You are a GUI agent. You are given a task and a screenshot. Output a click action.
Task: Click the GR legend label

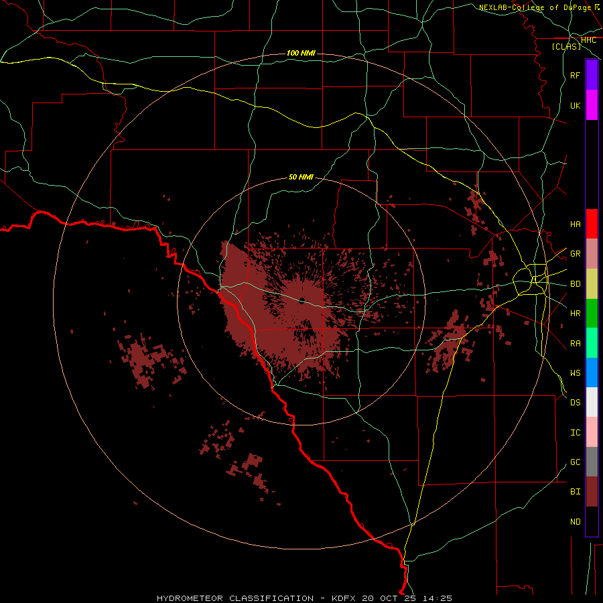[x=575, y=254]
